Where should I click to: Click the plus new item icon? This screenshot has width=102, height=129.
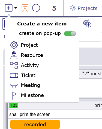(9, 8)
